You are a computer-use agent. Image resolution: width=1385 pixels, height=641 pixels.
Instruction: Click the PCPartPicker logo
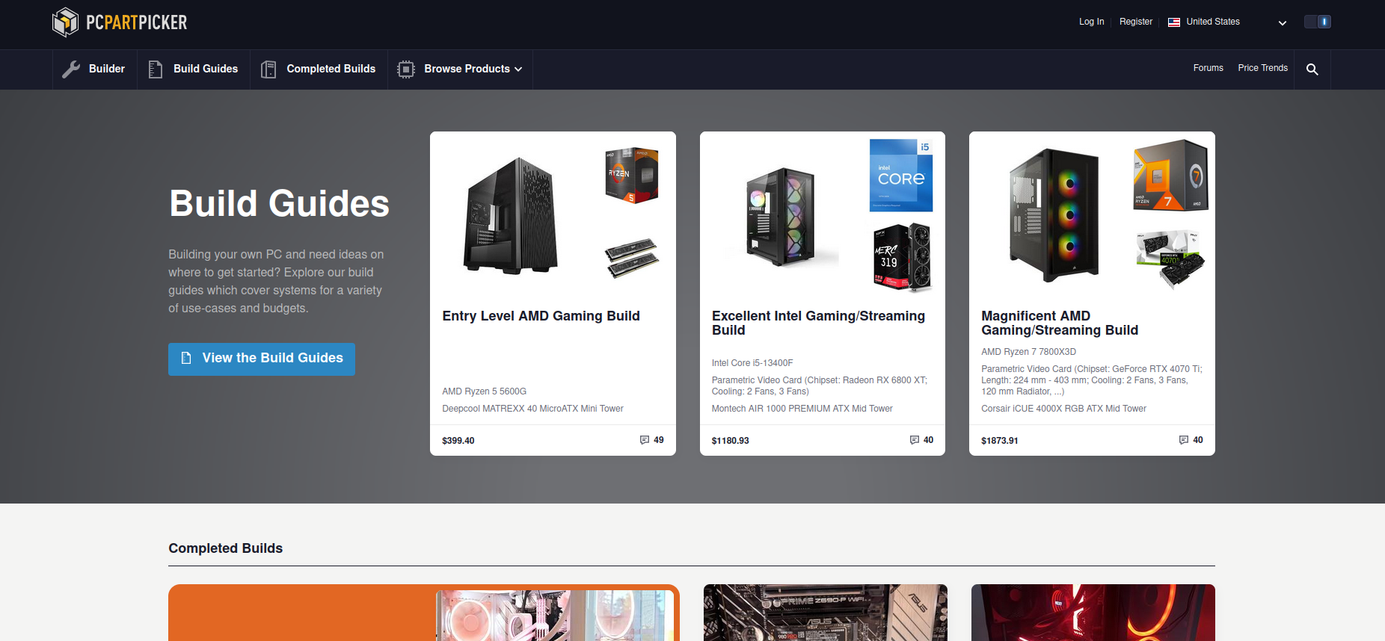point(120,22)
